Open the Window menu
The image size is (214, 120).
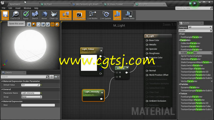click(27, 8)
